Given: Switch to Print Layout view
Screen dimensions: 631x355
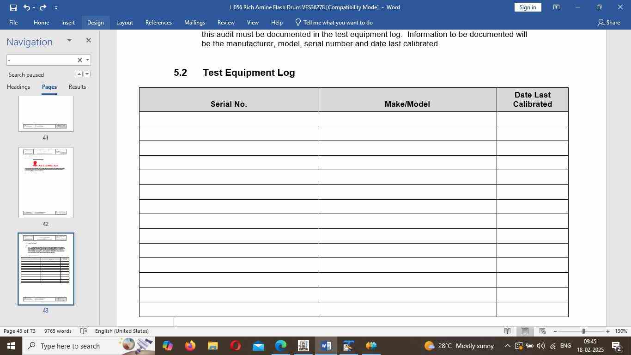Looking at the screenshot, I should pos(525,331).
